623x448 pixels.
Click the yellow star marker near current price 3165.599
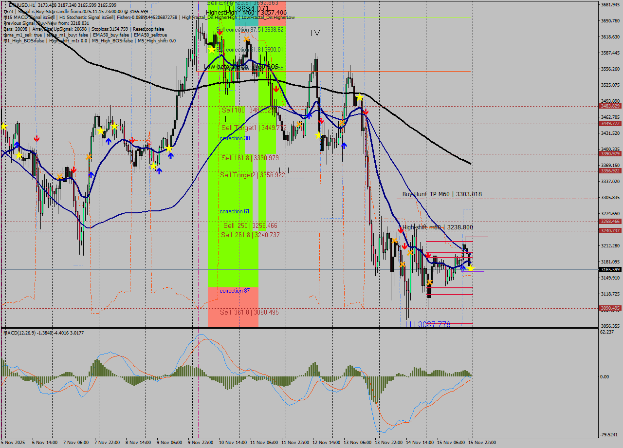[471, 269]
